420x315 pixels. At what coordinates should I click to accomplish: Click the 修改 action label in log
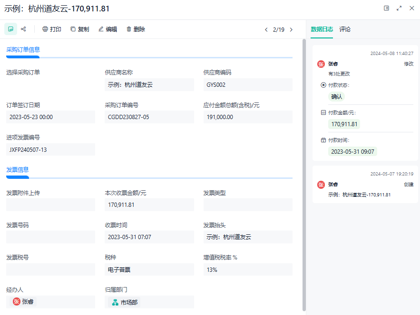click(x=409, y=64)
